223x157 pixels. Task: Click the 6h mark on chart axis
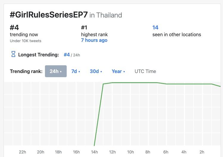(x=166, y=152)
